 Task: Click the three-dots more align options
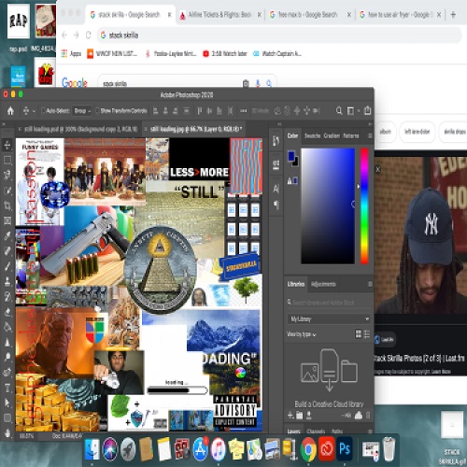pos(244,110)
